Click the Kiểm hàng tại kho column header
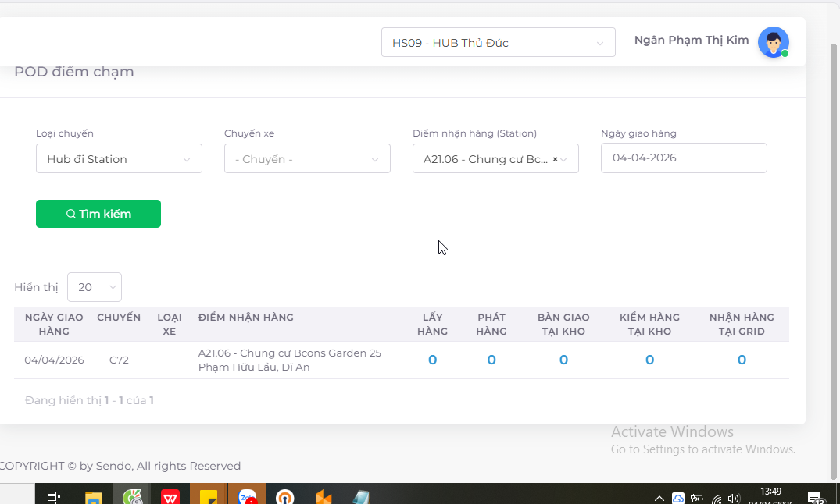 (x=650, y=325)
